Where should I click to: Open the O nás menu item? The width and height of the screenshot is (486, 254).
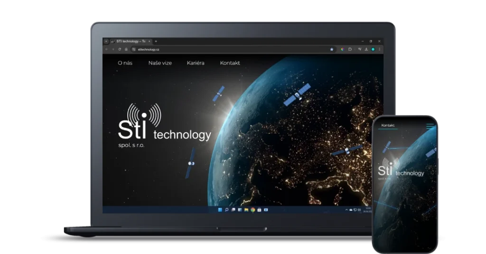click(x=125, y=63)
